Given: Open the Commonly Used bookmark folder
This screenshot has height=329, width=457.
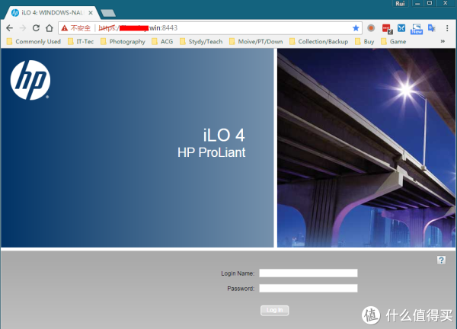Looking at the screenshot, I should tap(34, 42).
